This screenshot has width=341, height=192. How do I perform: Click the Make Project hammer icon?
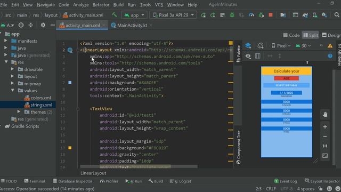coord(115,15)
